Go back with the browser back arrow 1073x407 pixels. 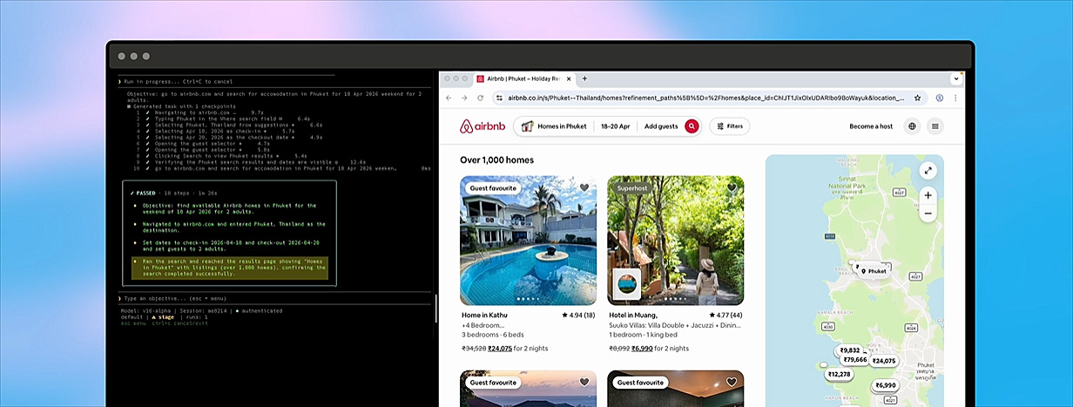point(449,98)
